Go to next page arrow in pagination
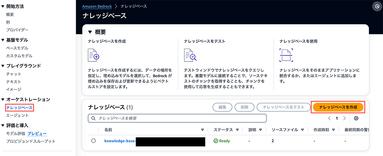 344,118
